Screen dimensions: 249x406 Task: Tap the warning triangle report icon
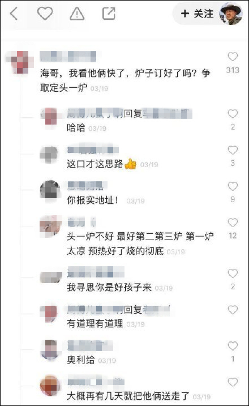click(77, 14)
